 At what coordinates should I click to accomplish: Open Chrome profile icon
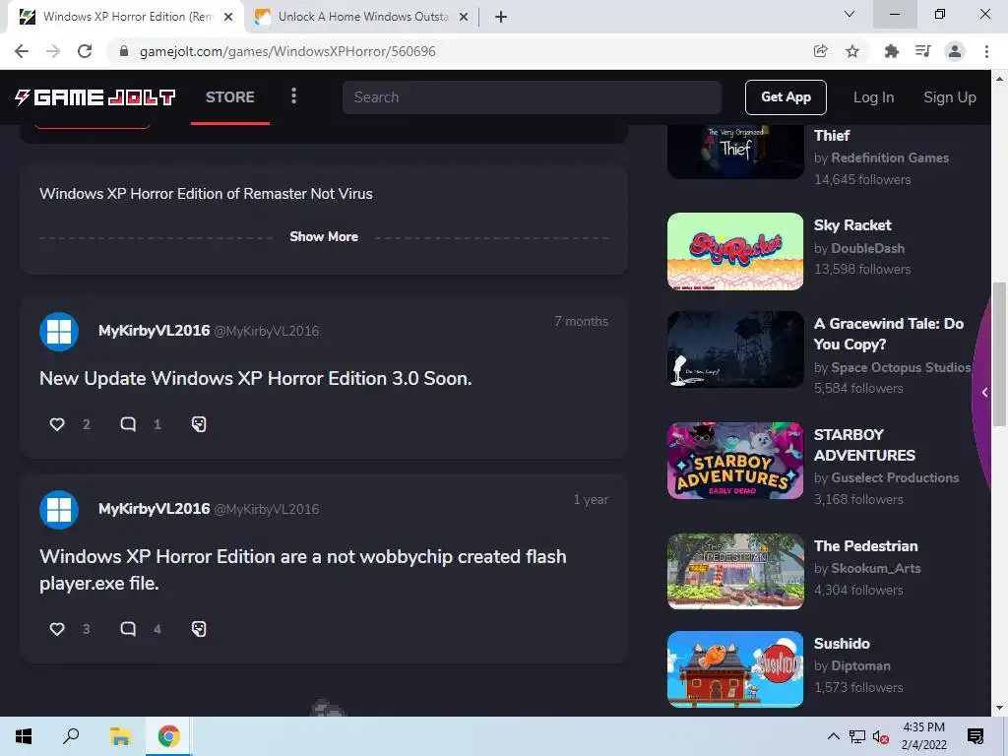(x=955, y=51)
